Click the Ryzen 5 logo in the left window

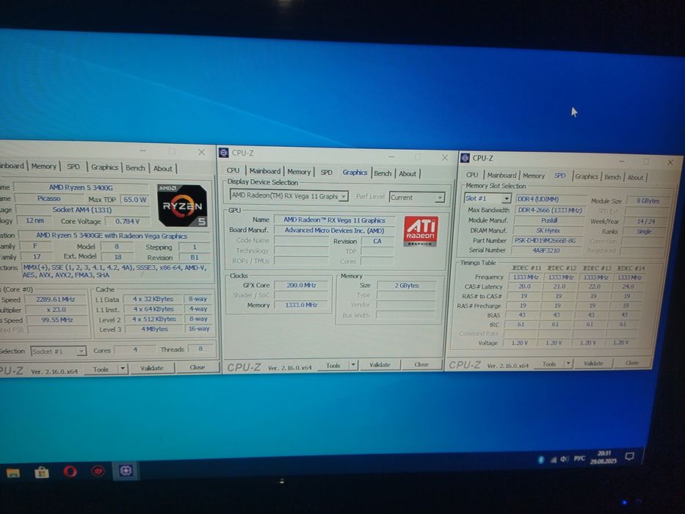point(182,206)
